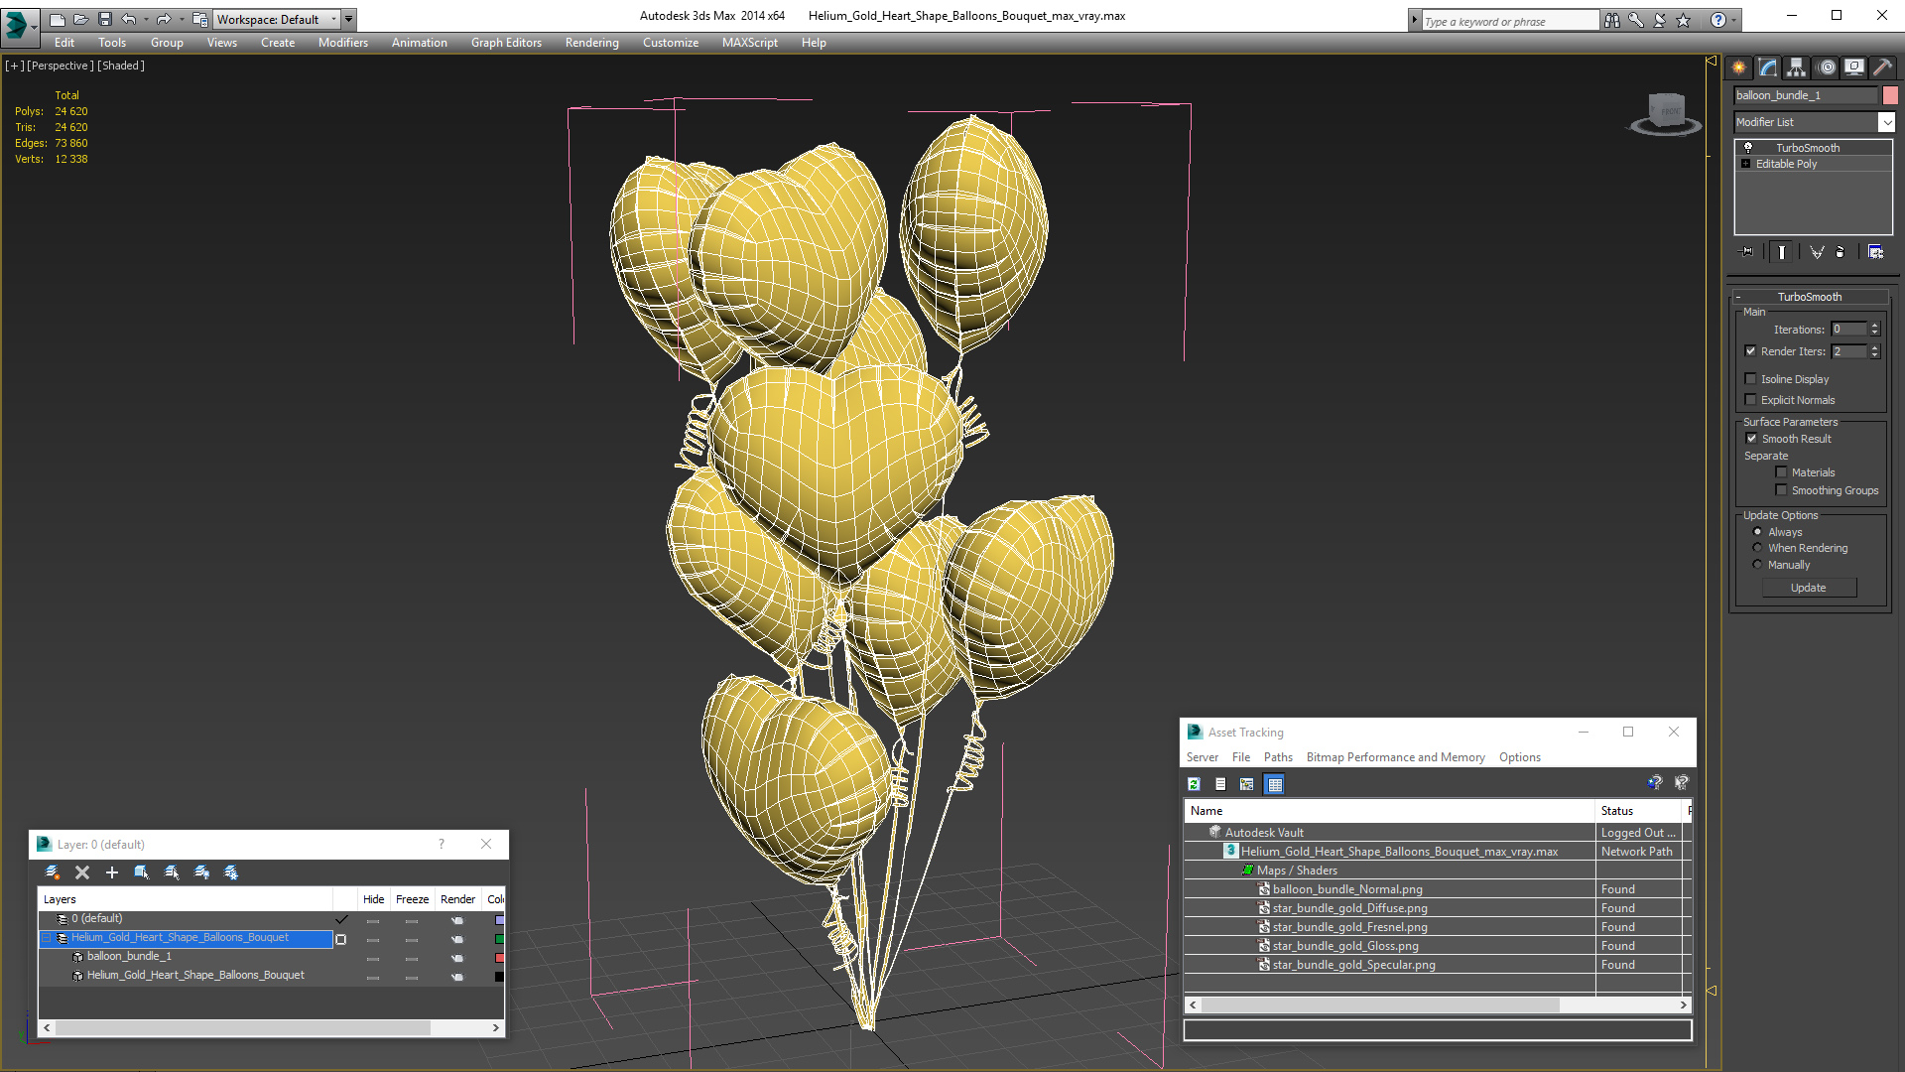1905x1072 pixels.
Task: Click Make Unique icon below modifier stack
Action: tap(1817, 252)
